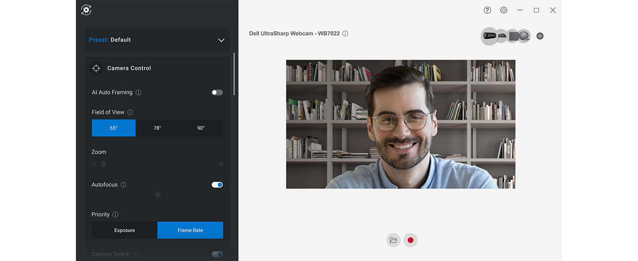
Task: Toggle the Camera Switch setting
Action: 217,254
